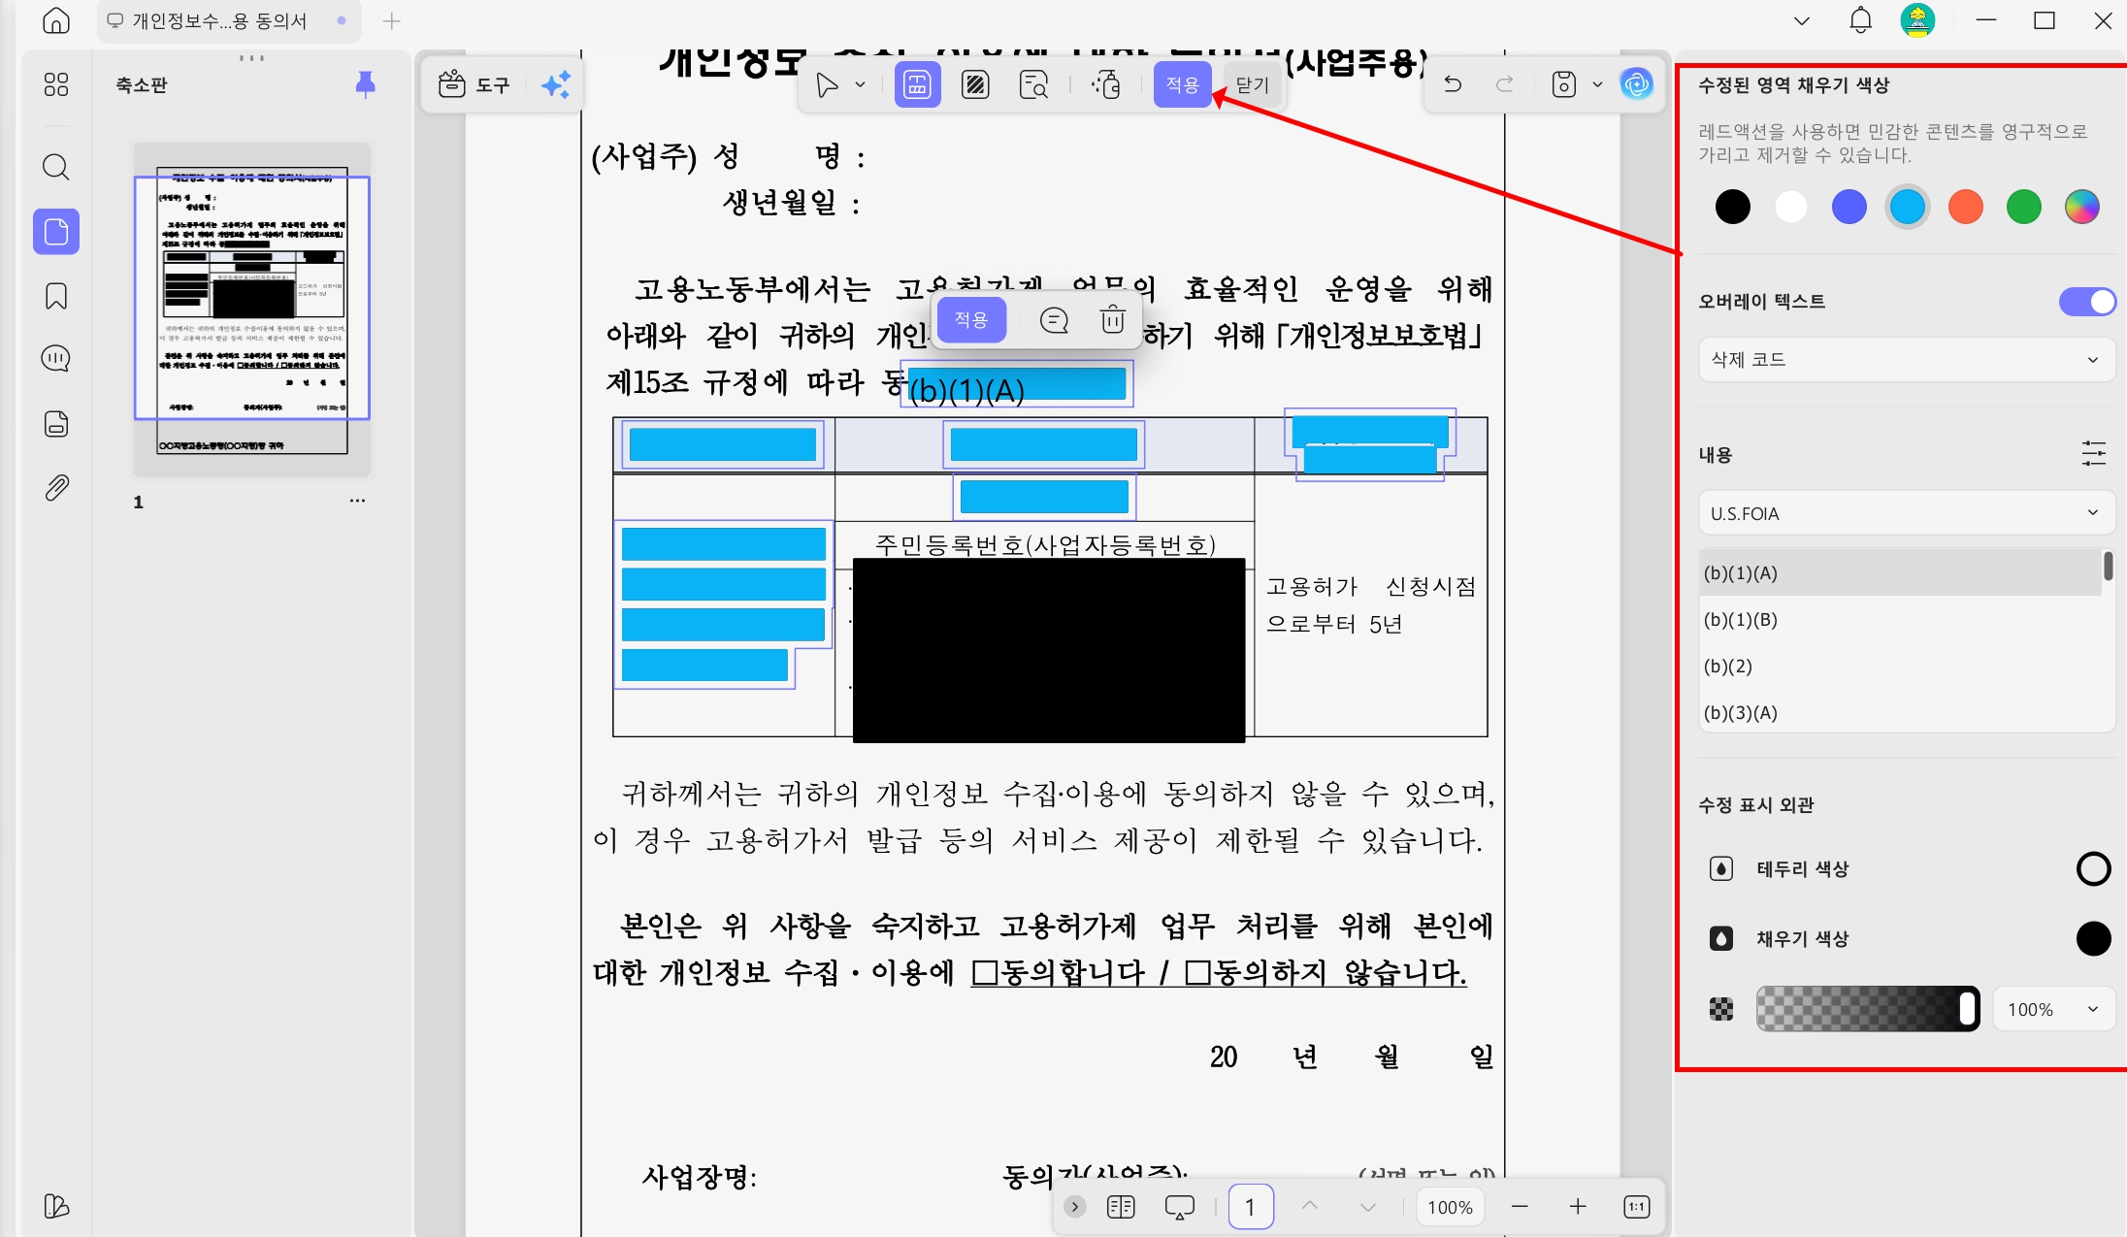
Task: Undo the last action
Action: (1453, 84)
